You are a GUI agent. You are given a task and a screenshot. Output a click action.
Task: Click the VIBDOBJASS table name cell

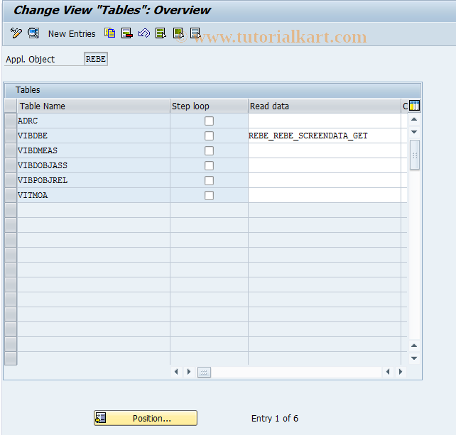coord(93,165)
